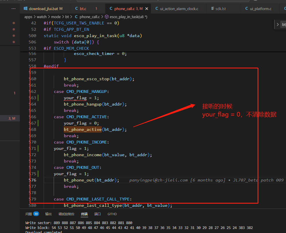Open the GITHD panel tab
This screenshot has height=233, width=286.
click(112, 214)
